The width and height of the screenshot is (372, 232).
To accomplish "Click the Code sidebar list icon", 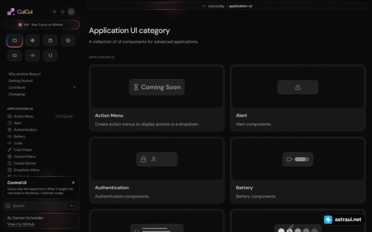I will [x=9, y=143].
